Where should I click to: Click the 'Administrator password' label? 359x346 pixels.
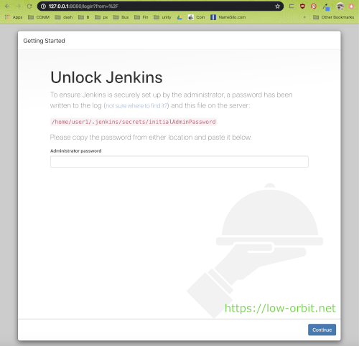76,150
